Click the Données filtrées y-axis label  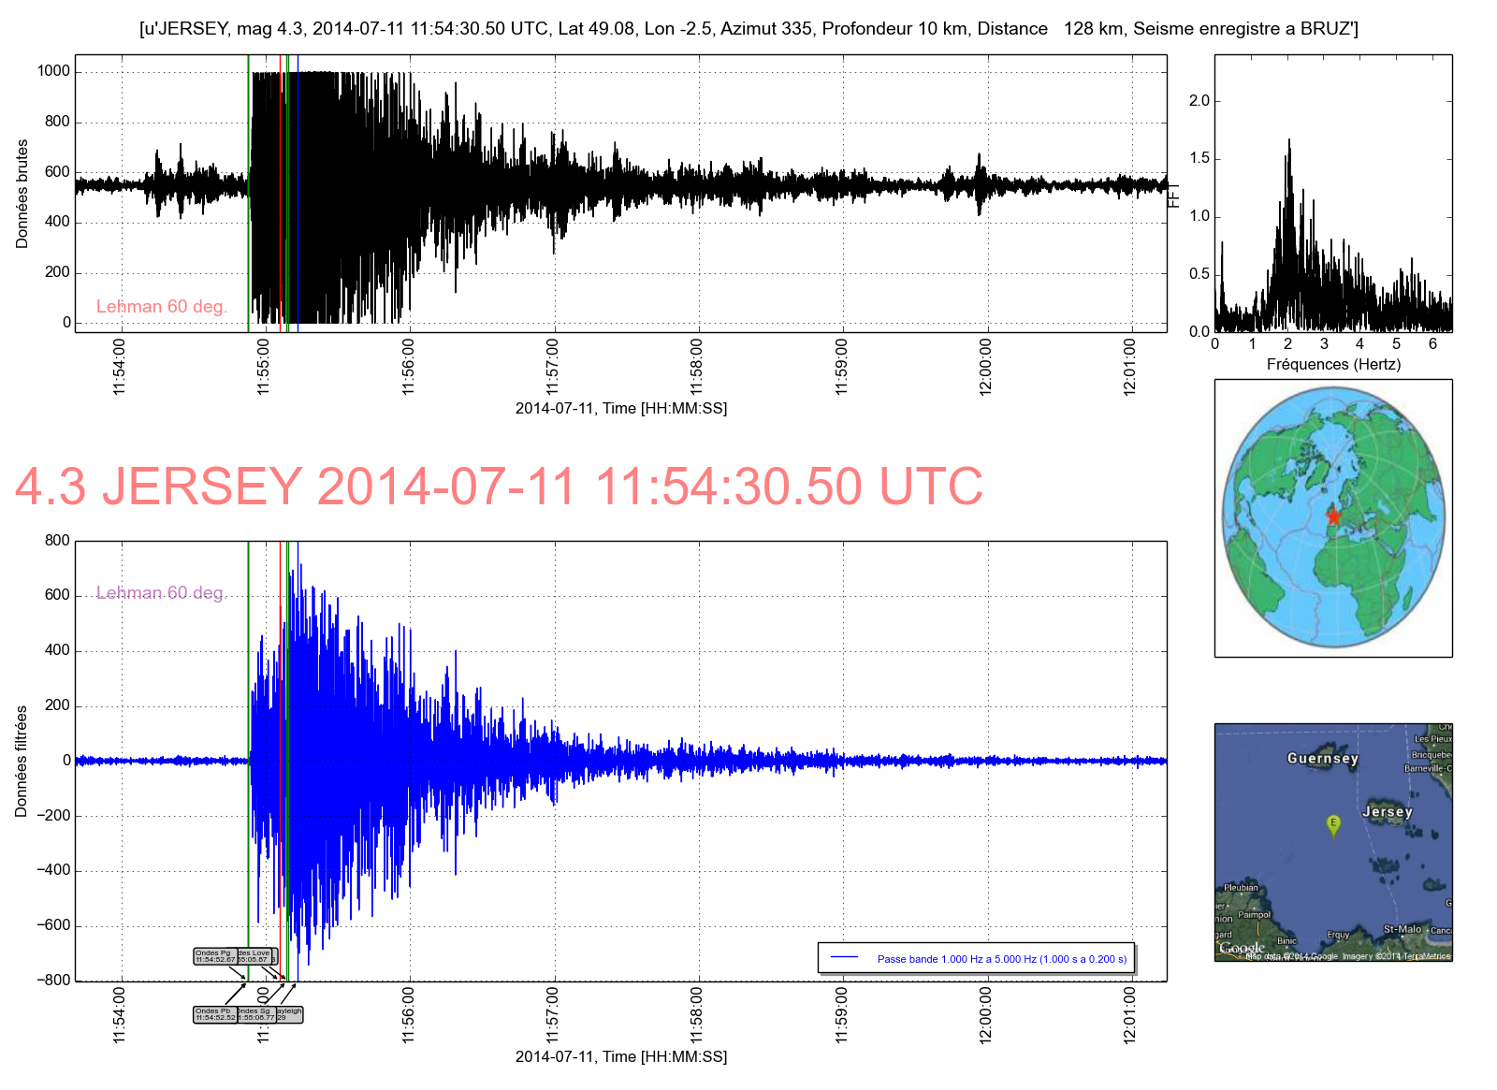[22, 761]
